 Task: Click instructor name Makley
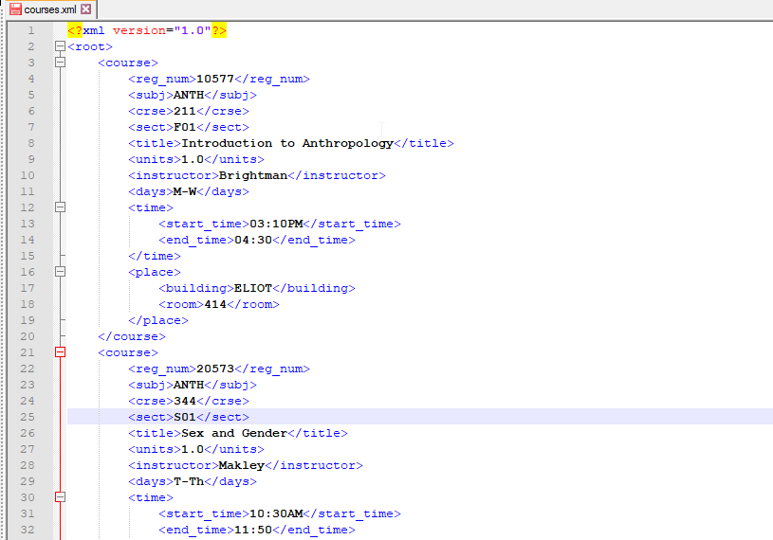pos(242,465)
